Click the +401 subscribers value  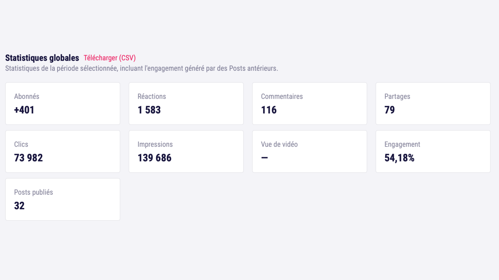[x=24, y=110]
